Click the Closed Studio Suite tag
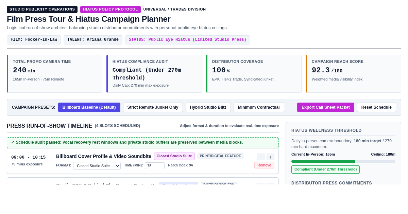This screenshot has height=214, width=408. click(x=174, y=156)
